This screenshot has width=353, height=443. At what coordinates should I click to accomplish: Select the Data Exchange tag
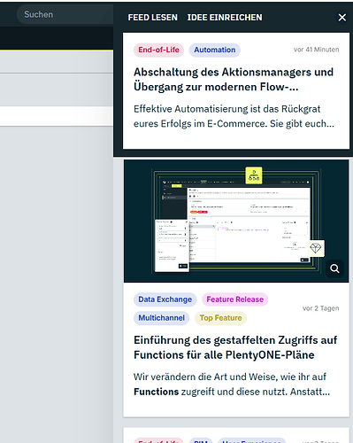point(165,299)
